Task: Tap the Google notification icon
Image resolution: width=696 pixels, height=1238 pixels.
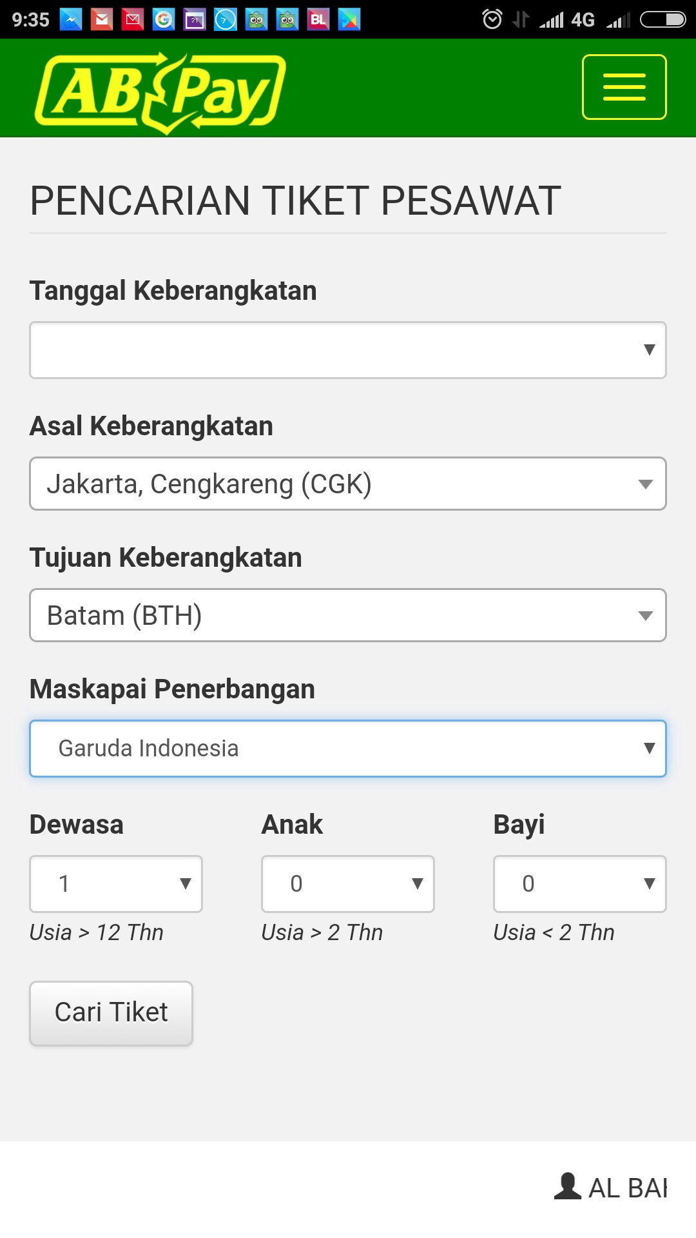Action: tap(164, 20)
